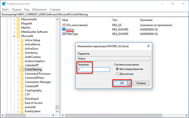Open the Избранное menu
The image size is (189, 118).
[39, 9]
